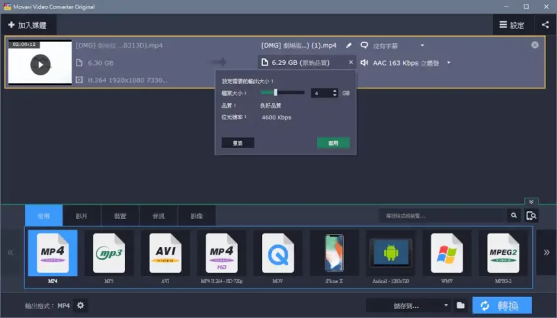Close the output size popup X
This screenshot has height=318, width=557.
(x=351, y=62)
